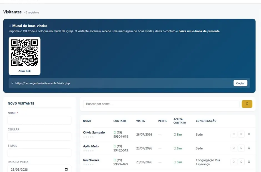Click the gold search button
Image resolution: width=261 pixels, height=172 pixels.
point(247,104)
